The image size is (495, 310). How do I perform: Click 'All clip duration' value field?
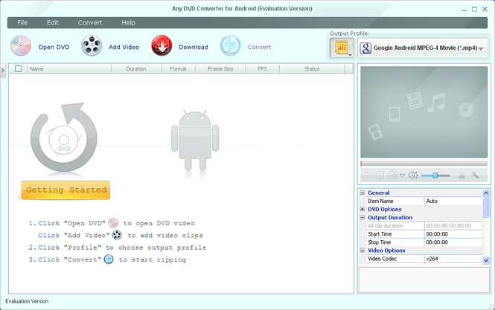click(453, 226)
